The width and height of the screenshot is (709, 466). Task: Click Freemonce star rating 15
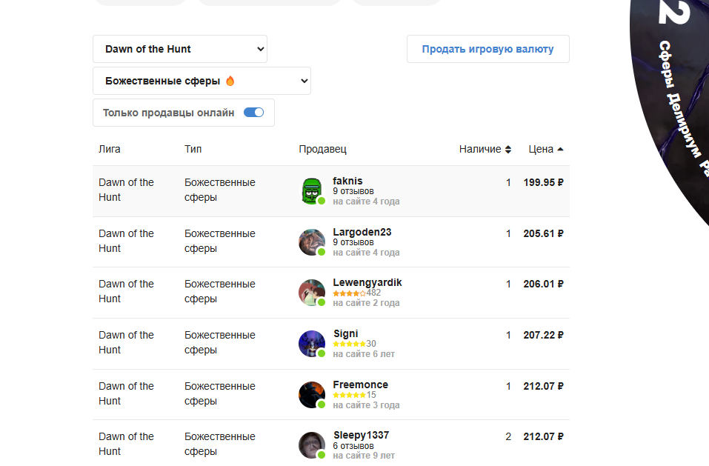(x=354, y=395)
